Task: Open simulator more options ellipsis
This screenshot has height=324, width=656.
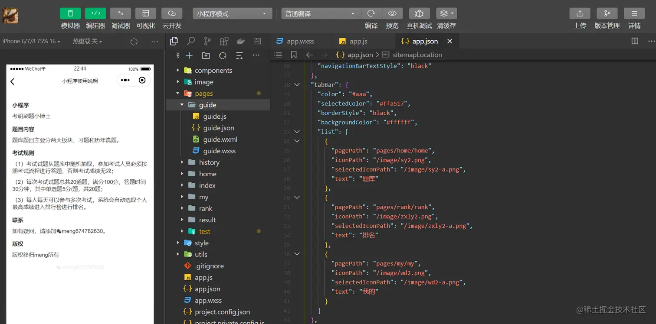Action: coord(155,42)
